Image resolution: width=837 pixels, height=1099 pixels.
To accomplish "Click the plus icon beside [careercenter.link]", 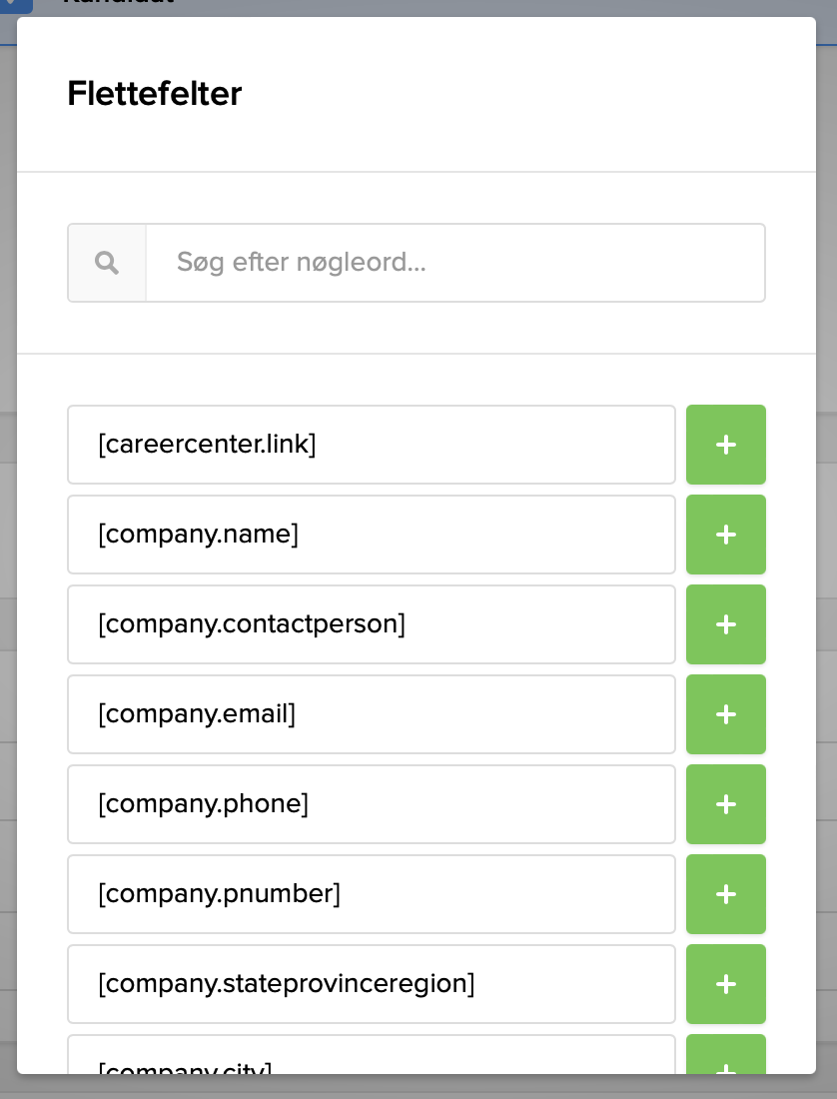I will point(726,445).
